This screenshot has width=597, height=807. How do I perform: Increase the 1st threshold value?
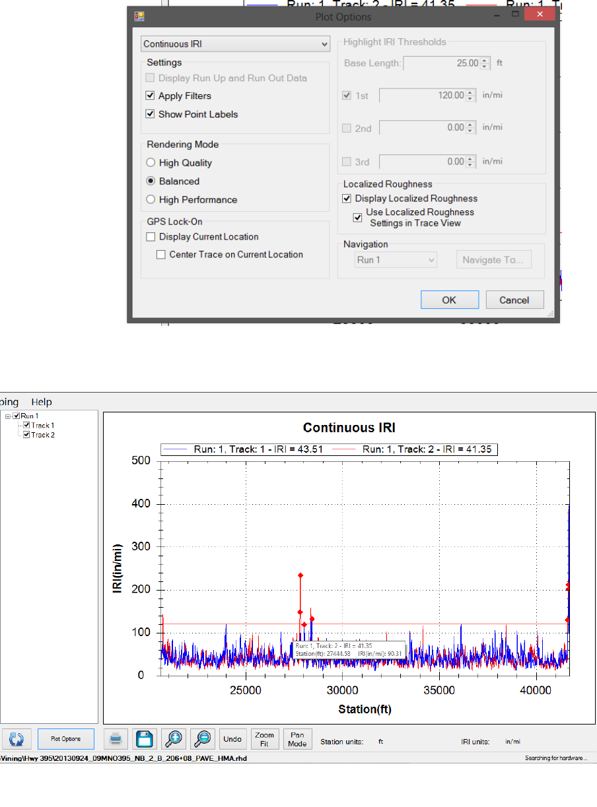pos(470,92)
